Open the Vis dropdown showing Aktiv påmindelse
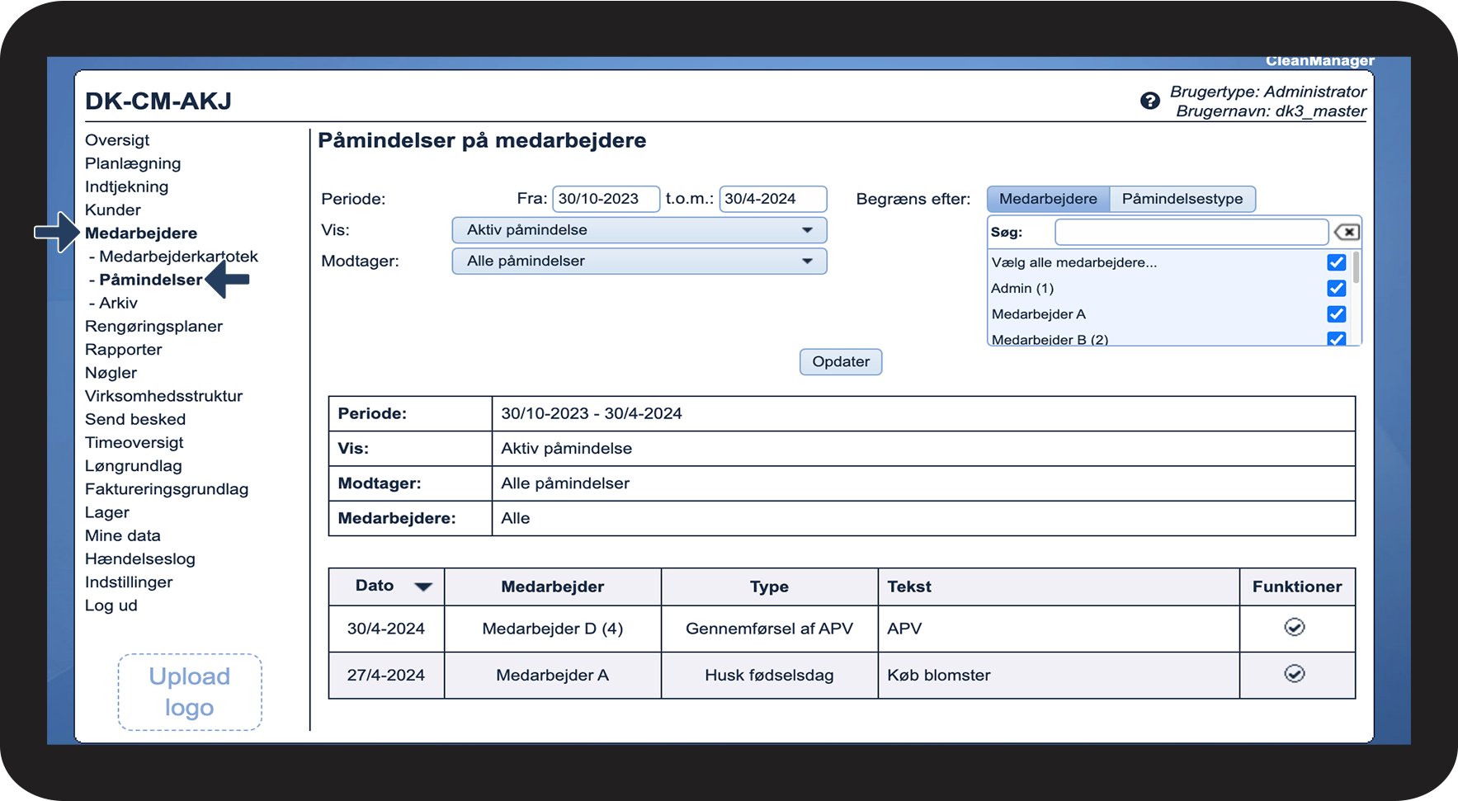Screen dimensions: 1458x801 tap(639, 230)
